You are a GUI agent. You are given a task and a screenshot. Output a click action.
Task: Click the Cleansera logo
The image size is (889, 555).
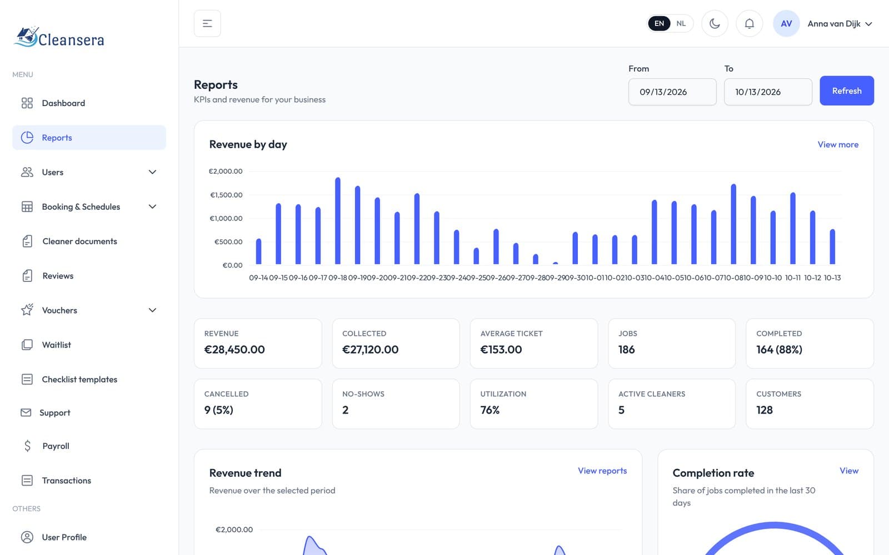tap(59, 38)
